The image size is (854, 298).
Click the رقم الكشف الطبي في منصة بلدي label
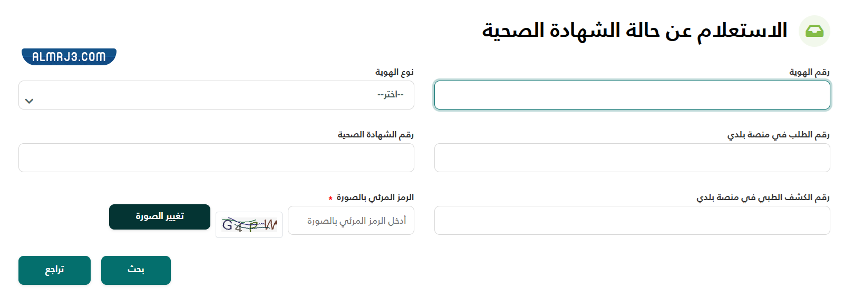(x=763, y=197)
